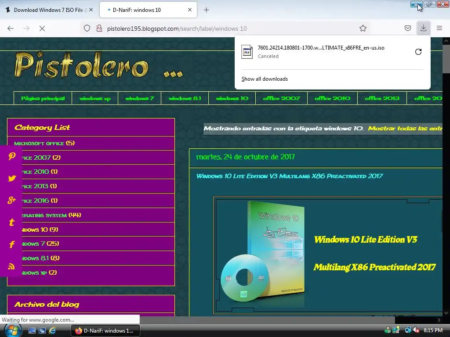Click the canceled ISO download file name
Viewport: 450px width, 337px height.
pyautogui.click(x=321, y=48)
